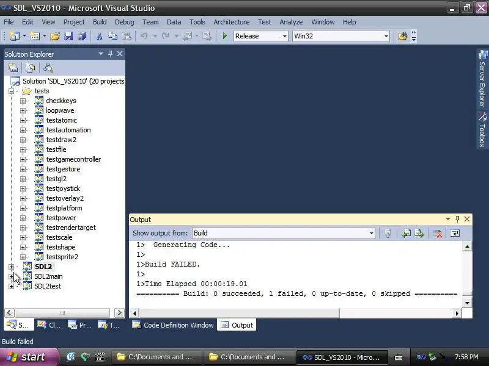Screen dimensions: 489x366
Task: Toggle word wrap in Output panel
Action: pyautogui.click(x=455, y=233)
